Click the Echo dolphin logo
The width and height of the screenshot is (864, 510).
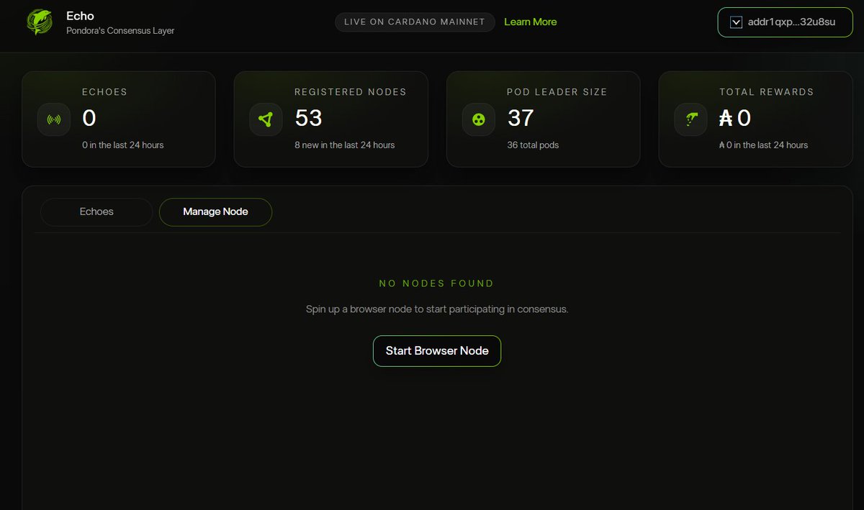(40, 22)
